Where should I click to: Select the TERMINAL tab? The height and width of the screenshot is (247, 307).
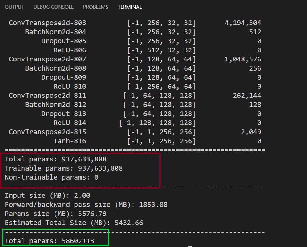(x=130, y=7)
